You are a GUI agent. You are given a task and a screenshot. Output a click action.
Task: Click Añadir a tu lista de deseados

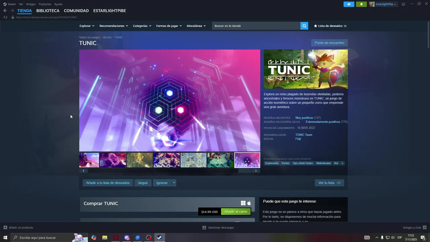point(108,183)
